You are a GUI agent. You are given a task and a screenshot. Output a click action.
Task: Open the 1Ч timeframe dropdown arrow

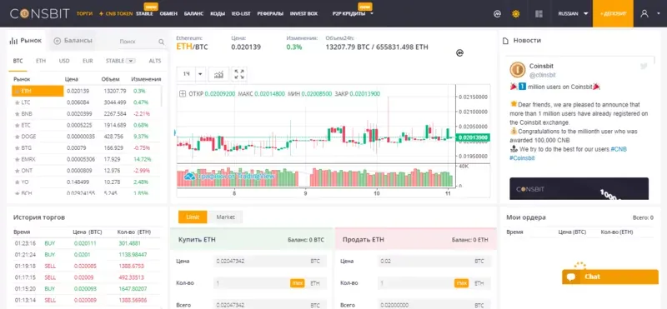coord(200,74)
